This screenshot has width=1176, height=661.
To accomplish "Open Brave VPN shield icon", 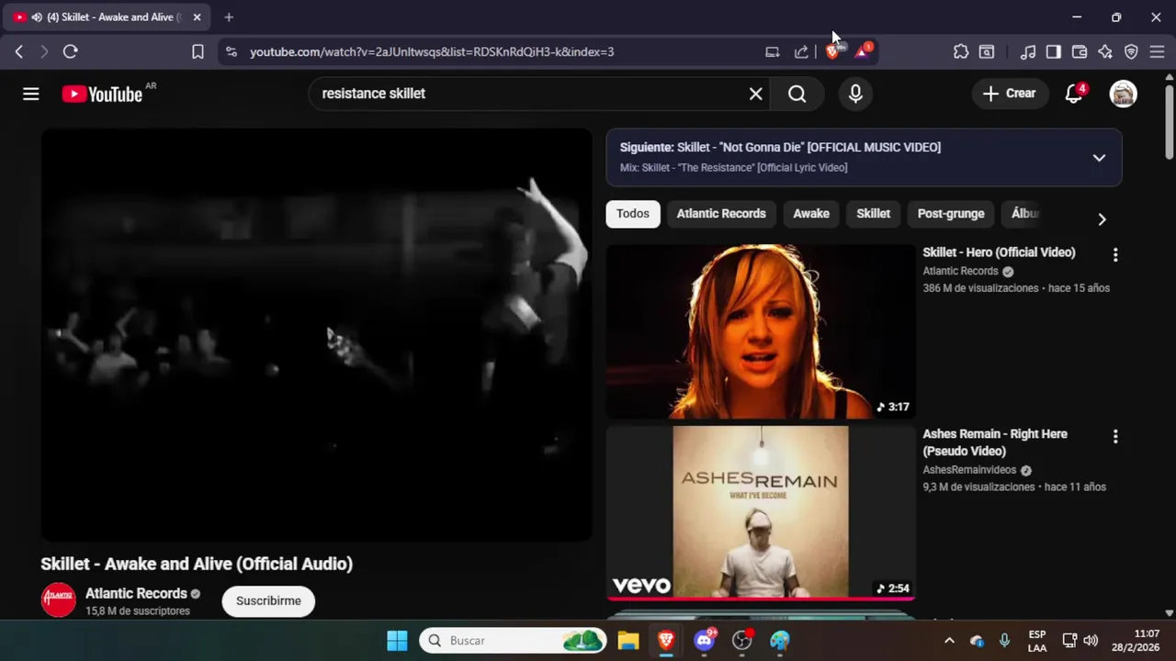I will point(1131,51).
